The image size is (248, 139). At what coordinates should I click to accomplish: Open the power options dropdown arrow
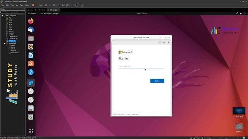pyautogui.click(x=36, y=5)
